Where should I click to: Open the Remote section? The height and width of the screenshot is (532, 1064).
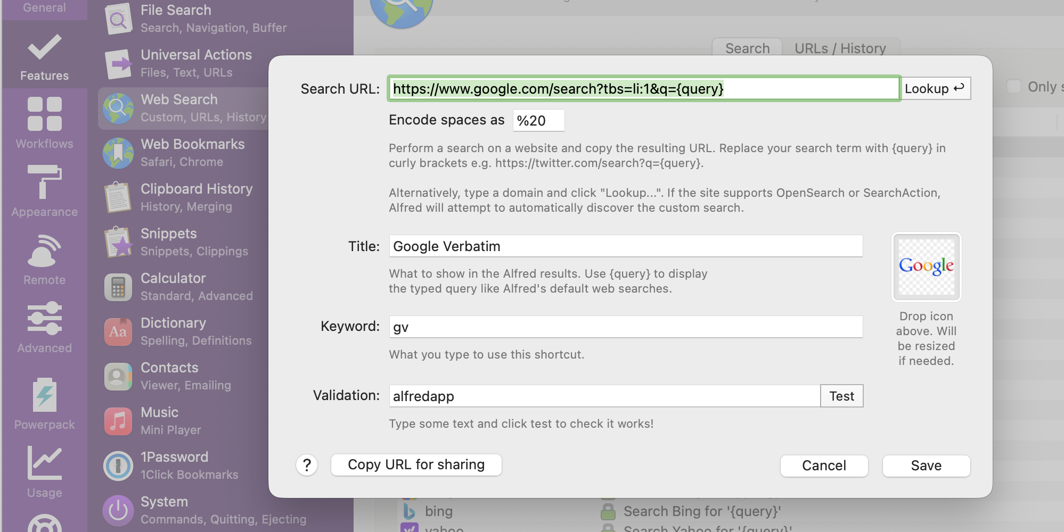[x=44, y=259]
